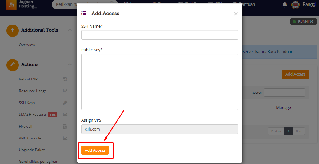This screenshot has height=164, width=319.
Task: Click the orange Additional Tools plus icon
Action: tap(13, 30)
